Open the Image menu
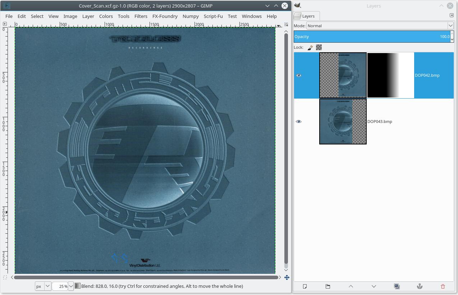Screen dimensions: 458x295 click(70, 16)
